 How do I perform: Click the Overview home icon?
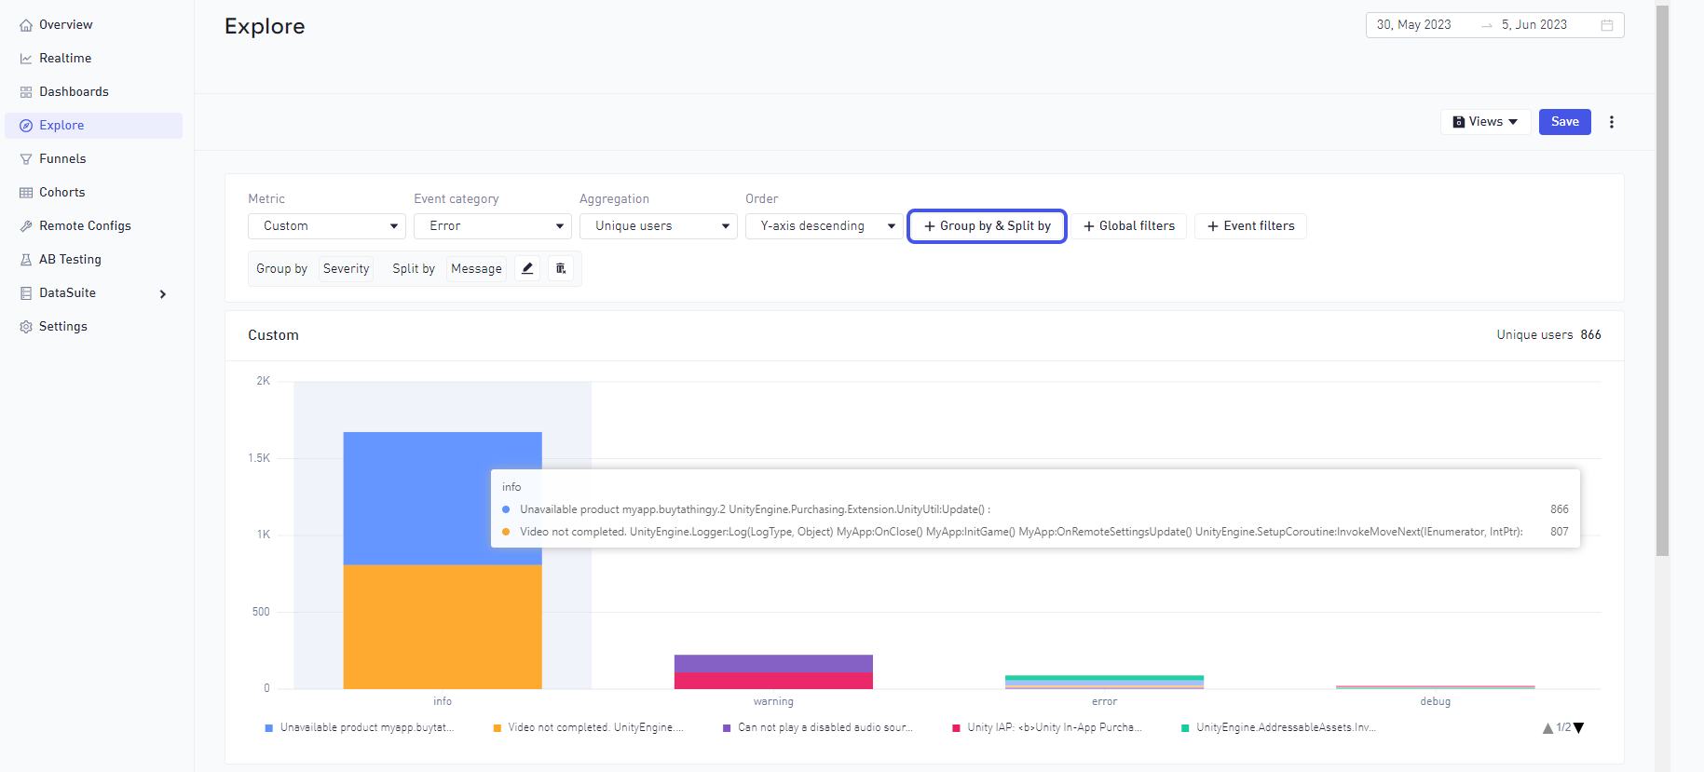26,25
